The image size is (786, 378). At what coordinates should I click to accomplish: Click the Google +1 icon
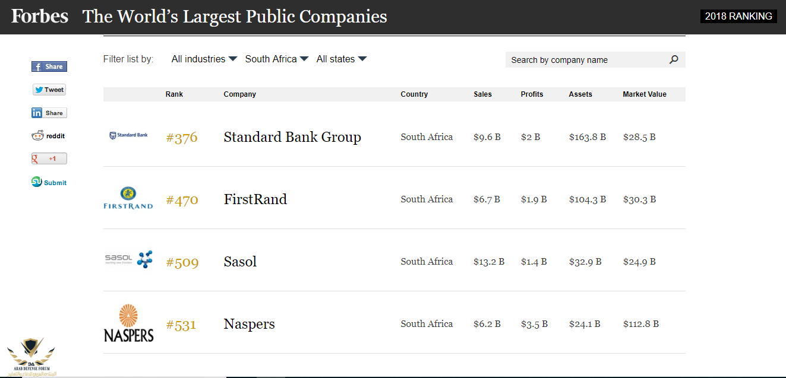point(49,158)
